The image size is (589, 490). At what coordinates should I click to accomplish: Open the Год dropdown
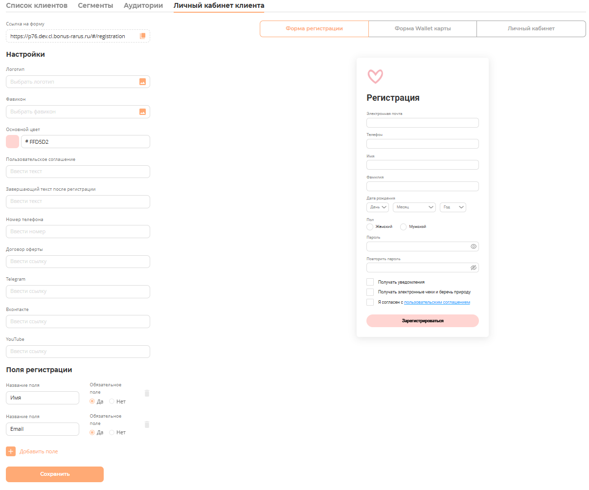pyautogui.click(x=453, y=207)
